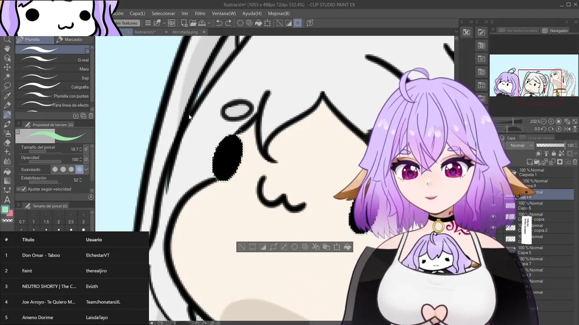This screenshot has height=325, width=579.
Task: Toggle brush size pressure dynamics button
Action: coord(86,149)
